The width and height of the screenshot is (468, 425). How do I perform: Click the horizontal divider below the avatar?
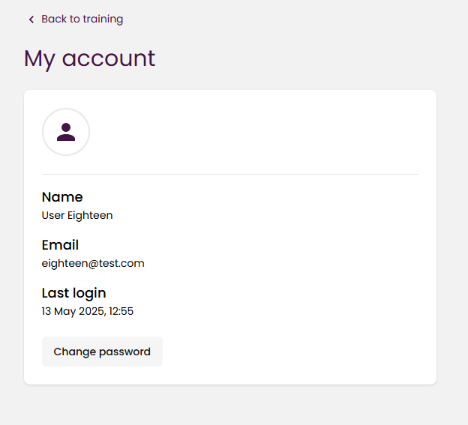pos(230,174)
